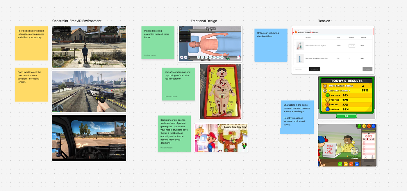Click the Watermelon Glow product image in cart
The image size is (407, 191).
[x=300, y=46]
